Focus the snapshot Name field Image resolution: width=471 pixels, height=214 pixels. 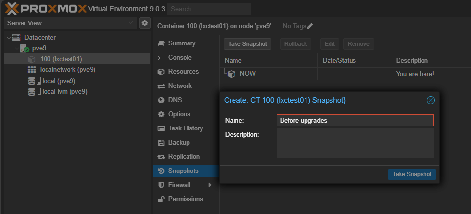[x=355, y=120]
